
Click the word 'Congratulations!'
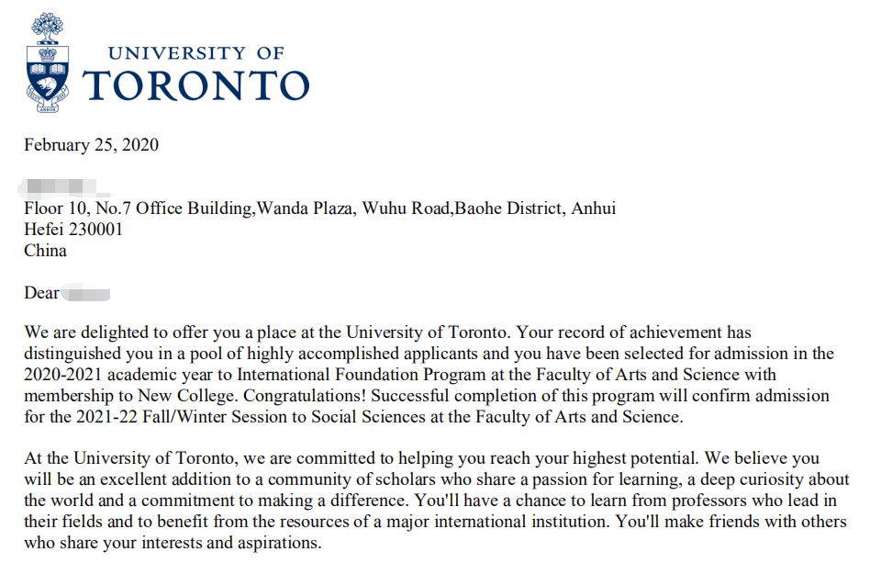pos(305,396)
